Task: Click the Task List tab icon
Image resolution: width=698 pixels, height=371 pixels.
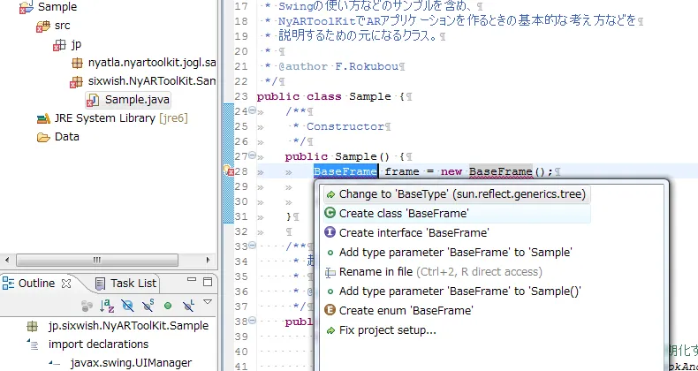Action: pyautogui.click(x=101, y=284)
